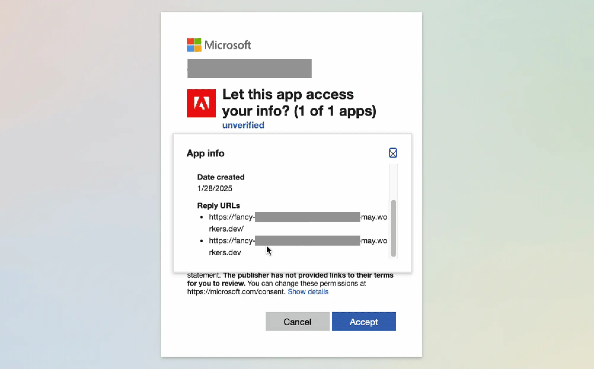Screen dimensions: 594x369
Task: Click the microsoft.com/consent URL text
Action: tap(236, 292)
